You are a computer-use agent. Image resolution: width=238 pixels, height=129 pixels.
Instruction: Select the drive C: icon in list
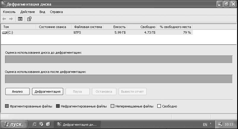[x=4, y=32]
